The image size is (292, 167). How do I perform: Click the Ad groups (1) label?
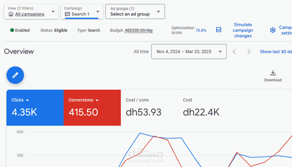pos(122,9)
